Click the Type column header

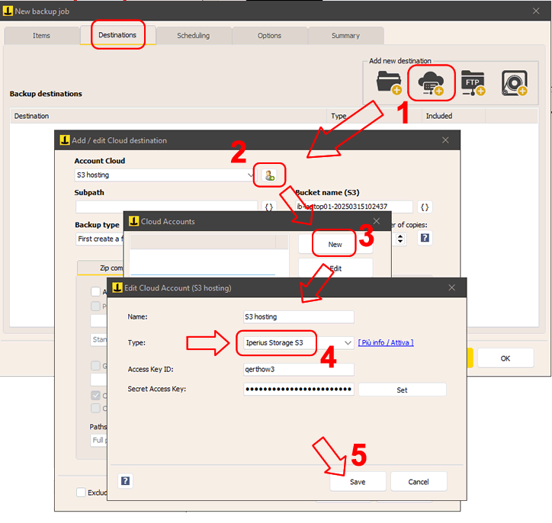click(x=374, y=116)
